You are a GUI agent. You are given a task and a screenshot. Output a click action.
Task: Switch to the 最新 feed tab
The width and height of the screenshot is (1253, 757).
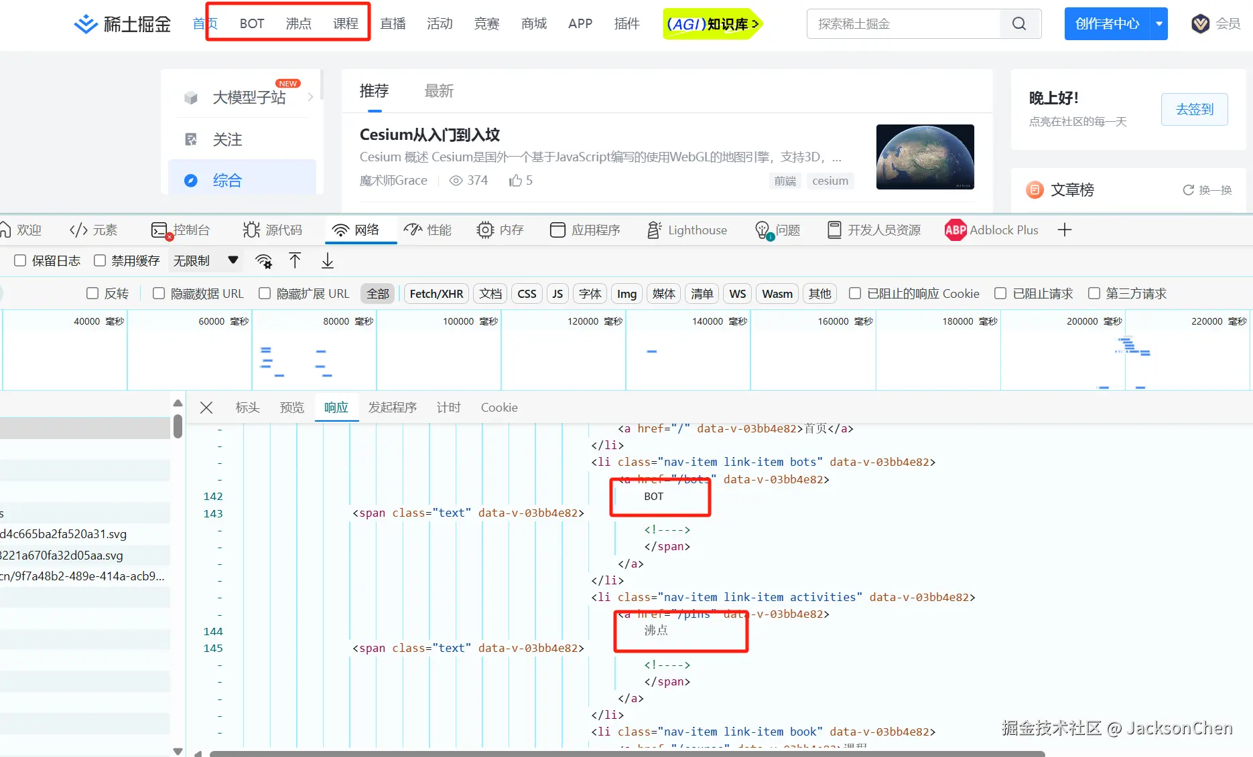[x=439, y=91]
